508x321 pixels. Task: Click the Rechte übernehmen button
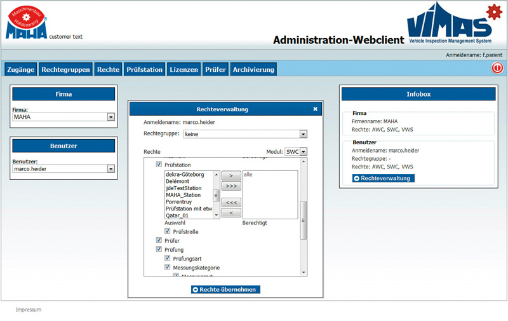point(225,290)
